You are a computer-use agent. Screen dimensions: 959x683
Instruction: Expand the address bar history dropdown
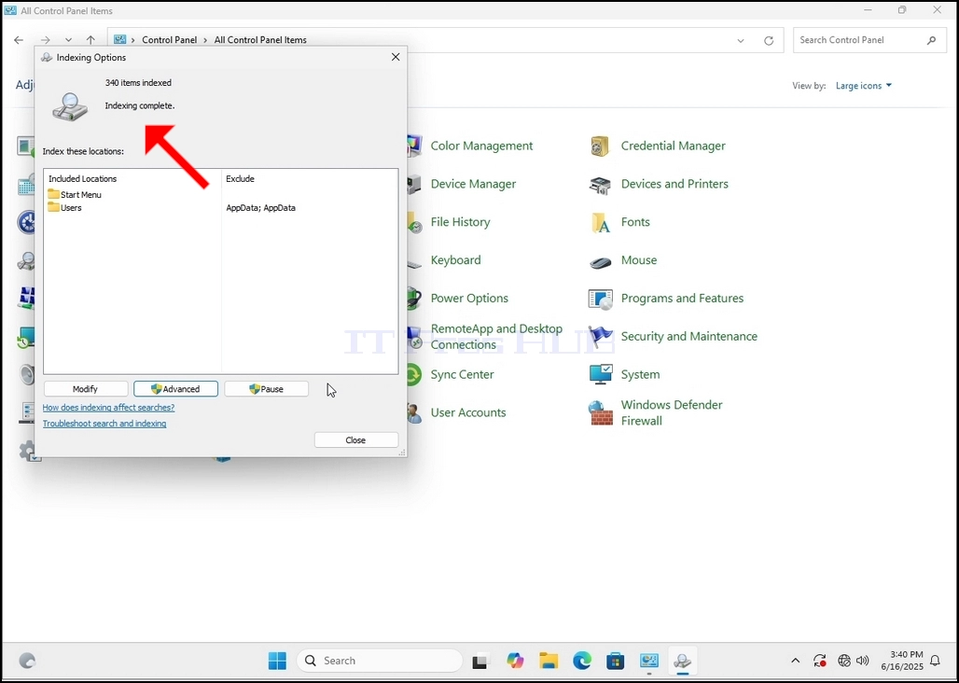click(741, 40)
